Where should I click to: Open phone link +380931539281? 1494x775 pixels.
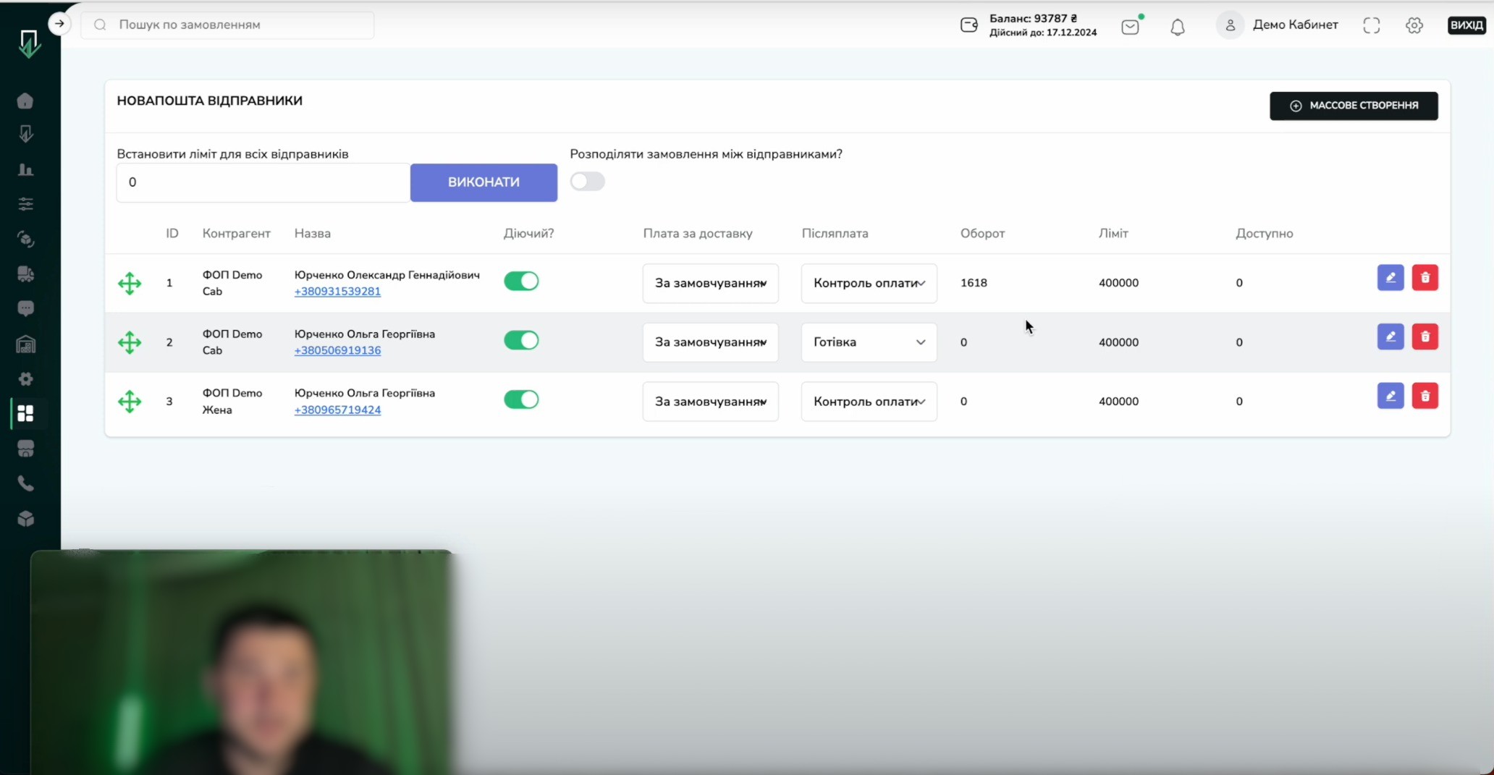click(337, 292)
